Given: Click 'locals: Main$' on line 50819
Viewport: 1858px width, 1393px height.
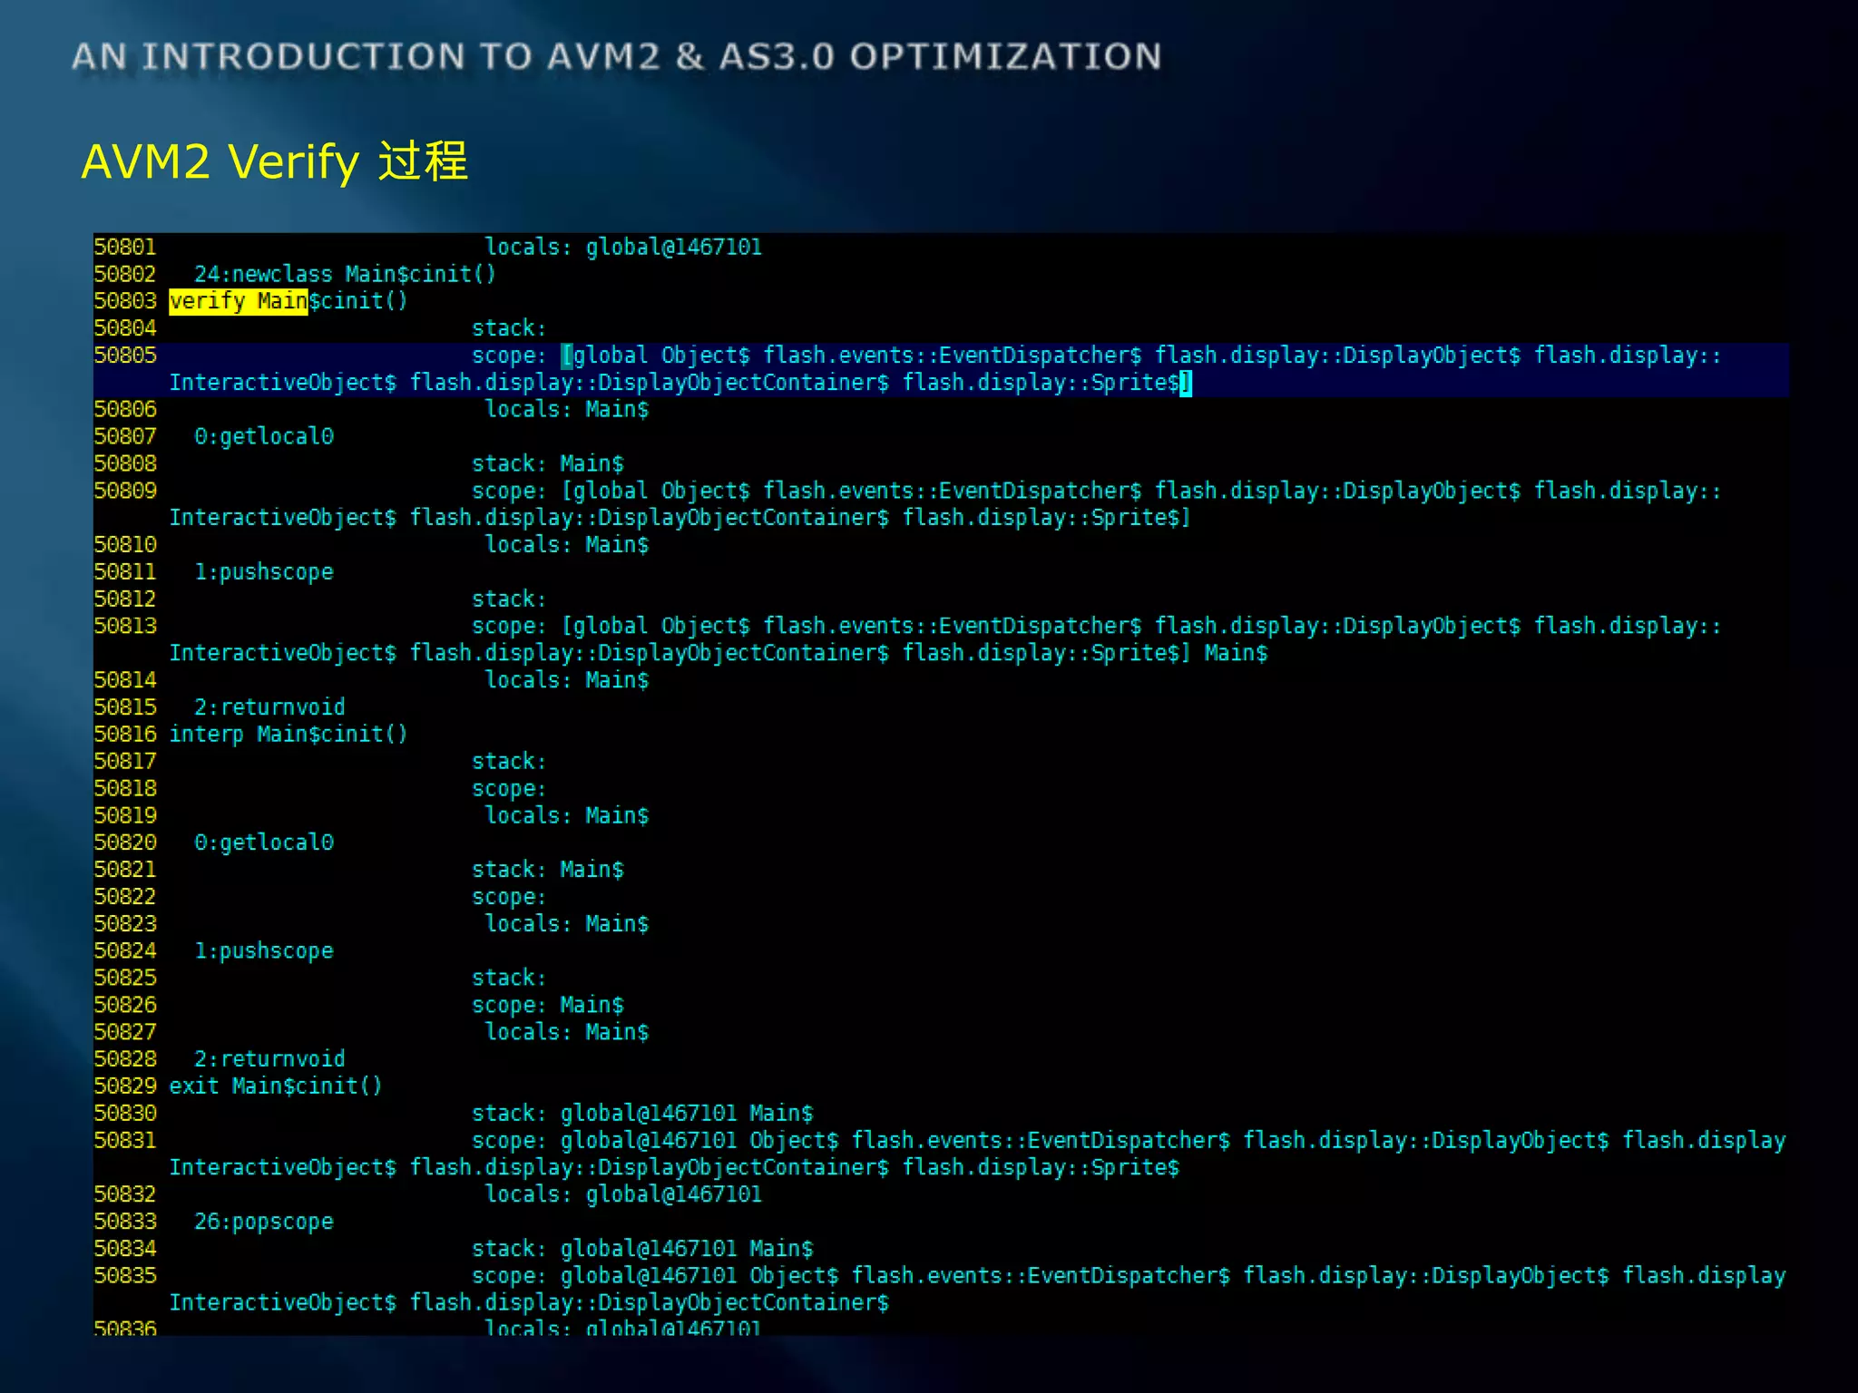Looking at the screenshot, I should click(567, 816).
